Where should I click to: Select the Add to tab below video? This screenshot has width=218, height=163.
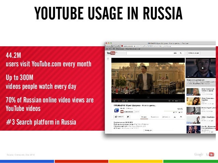(166, 117)
